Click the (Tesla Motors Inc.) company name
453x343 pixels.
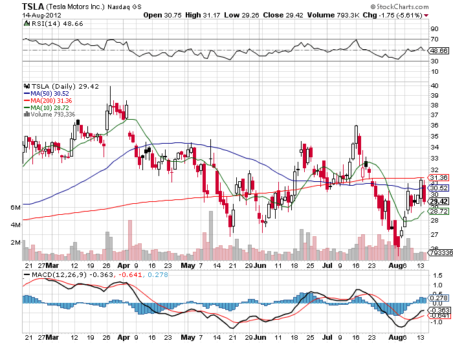(75, 6)
